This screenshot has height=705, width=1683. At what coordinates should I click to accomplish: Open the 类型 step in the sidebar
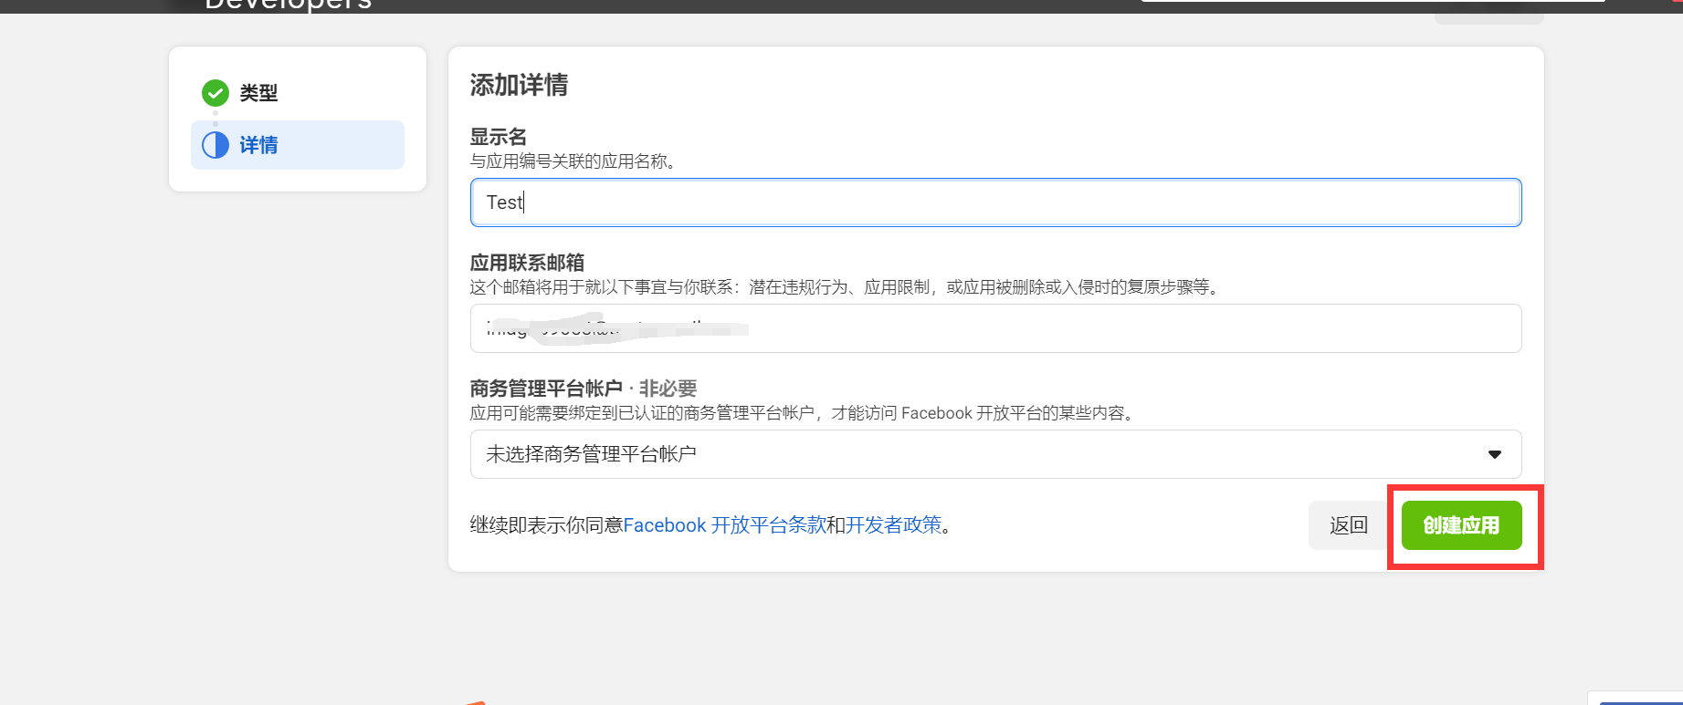pyautogui.click(x=258, y=93)
